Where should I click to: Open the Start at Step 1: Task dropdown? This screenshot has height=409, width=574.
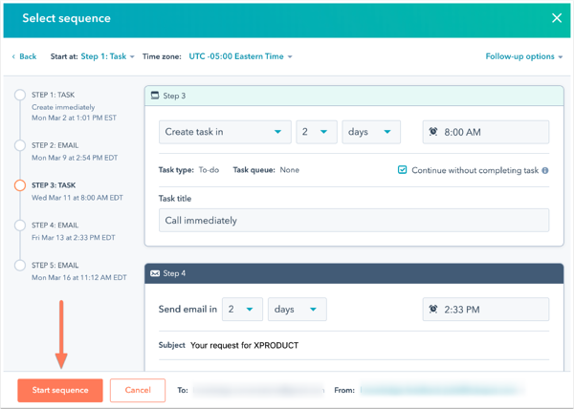[107, 56]
